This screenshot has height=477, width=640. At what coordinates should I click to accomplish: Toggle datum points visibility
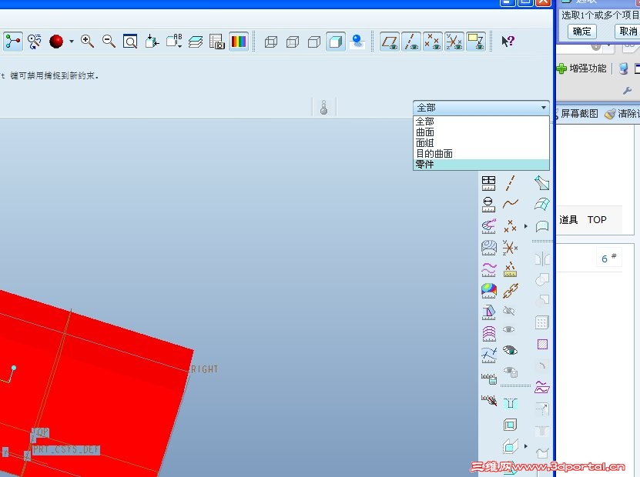click(x=433, y=42)
